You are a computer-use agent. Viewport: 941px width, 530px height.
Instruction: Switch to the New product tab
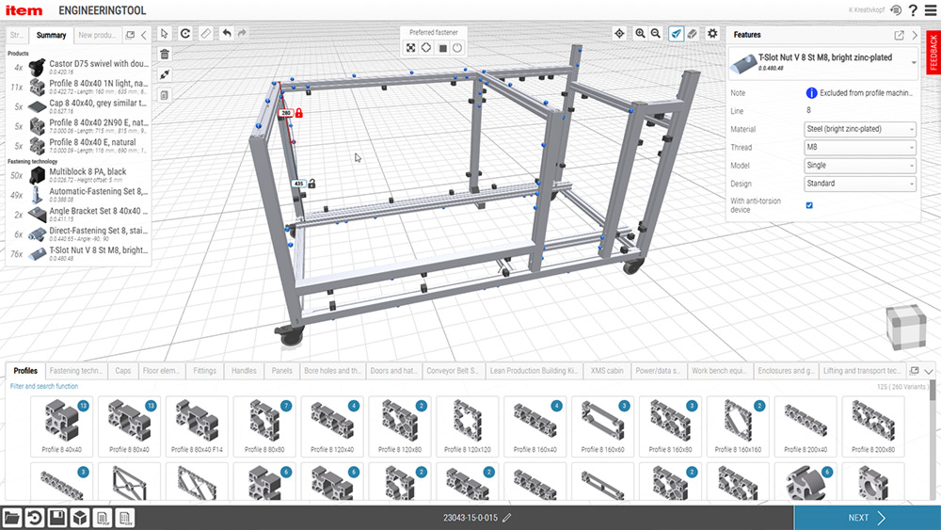pyautogui.click(x=97, y=35)
